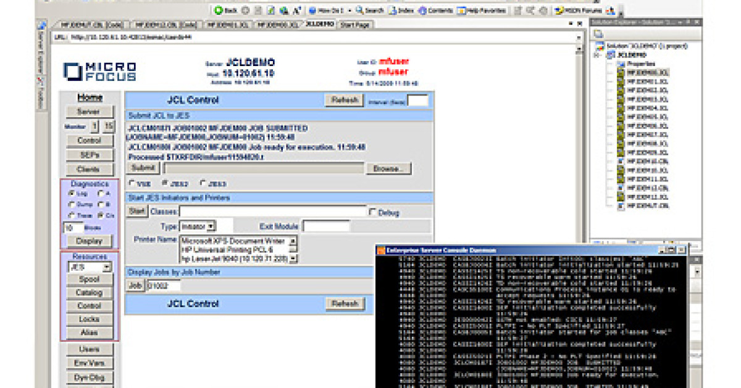Open MSDN Forums toolbar icon
This screenshot has height=388, width=741.
[x=558, y=10]
